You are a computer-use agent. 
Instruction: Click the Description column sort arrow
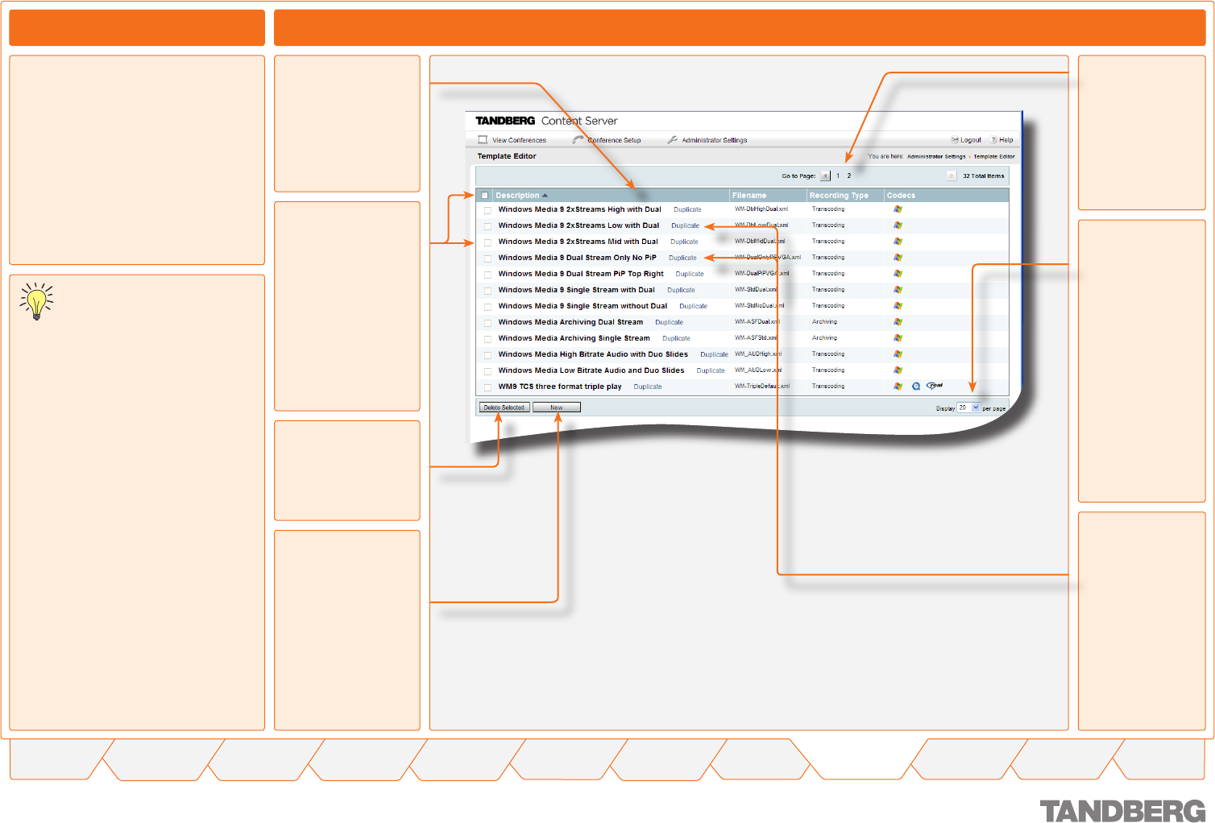[x=545, y=196]
